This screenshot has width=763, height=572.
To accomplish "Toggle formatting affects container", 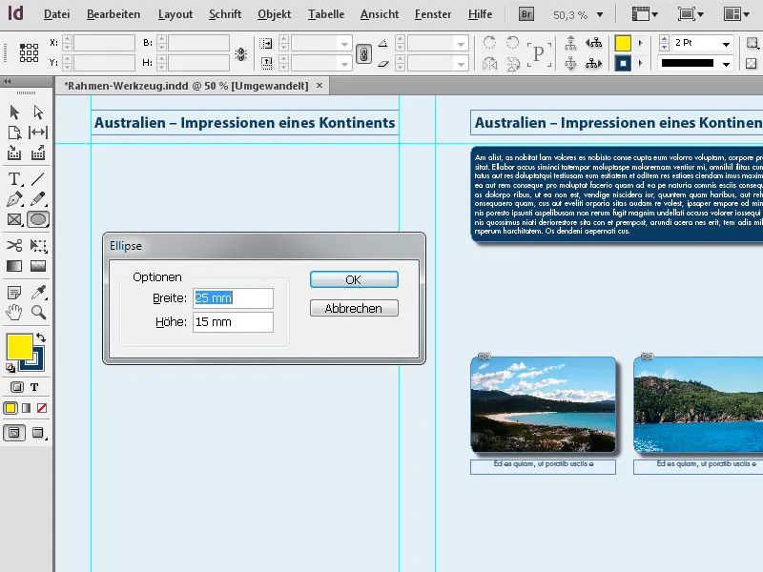I will (16, 387).
